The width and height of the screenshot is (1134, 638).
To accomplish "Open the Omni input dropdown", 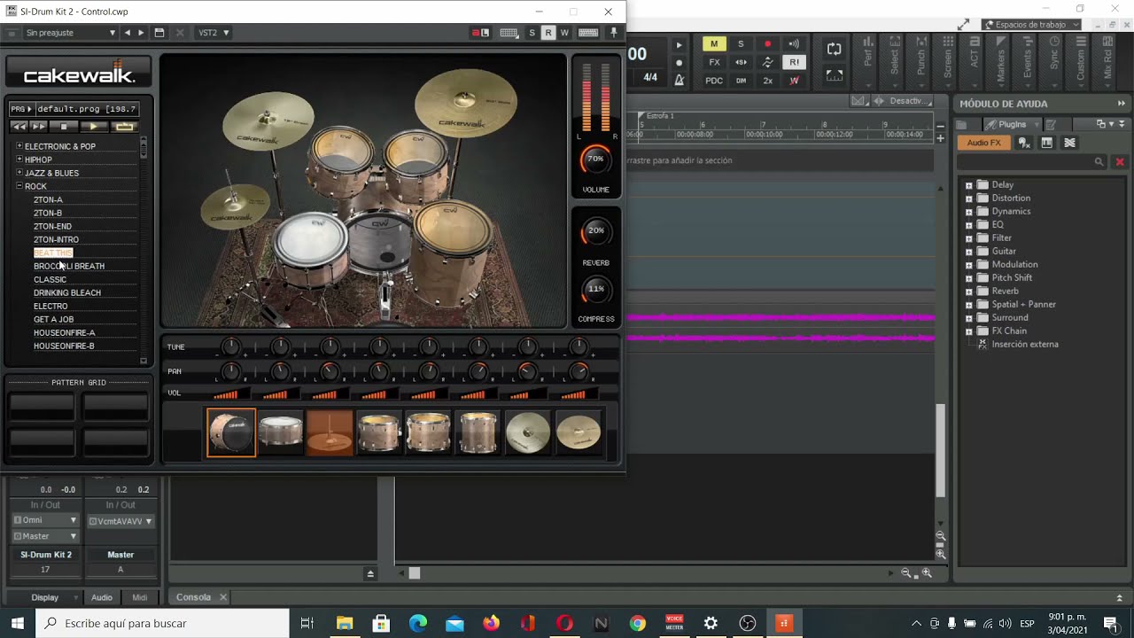I will pos(45,520).
